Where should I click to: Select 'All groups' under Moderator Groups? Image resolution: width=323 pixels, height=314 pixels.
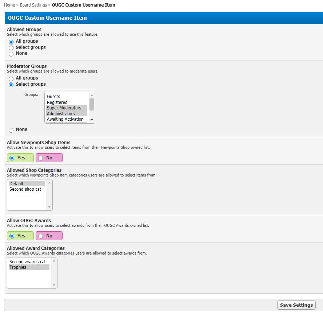click(11, 79)
